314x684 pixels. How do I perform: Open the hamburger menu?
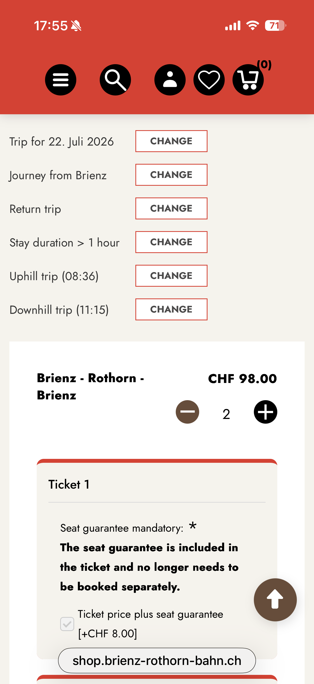coord(60,80)
